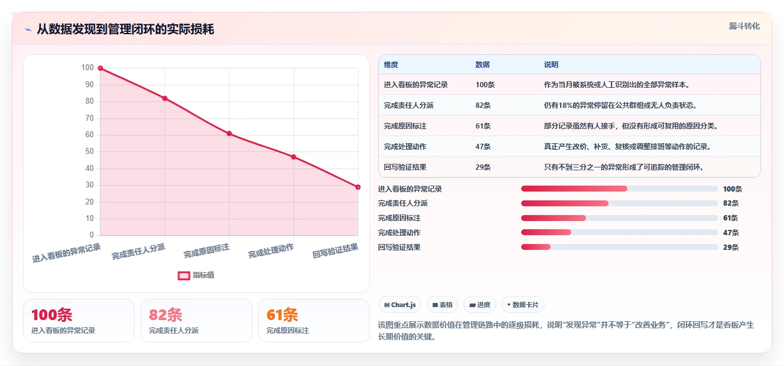Click the description 仍有18%的异常停留在公共群组或无人负责状态

click(x=620, y=105)
